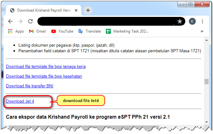This screenshot has width=213, height=134.
Task: Bookmark this page using the star icon
Action: click(179, 21)
